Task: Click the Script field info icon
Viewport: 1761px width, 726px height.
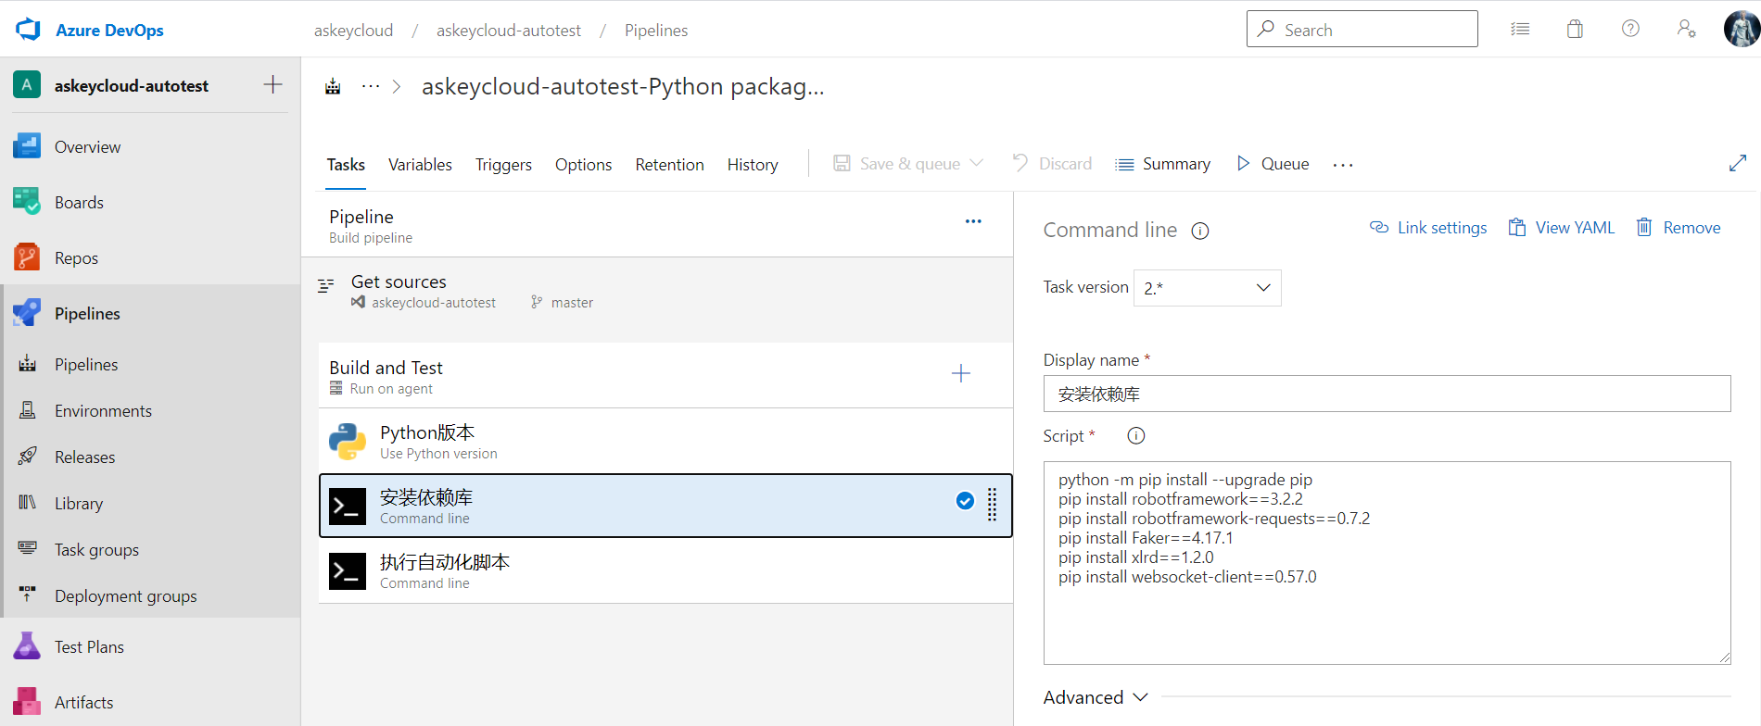Action: pyautogui.click(x=1136, y=436)
